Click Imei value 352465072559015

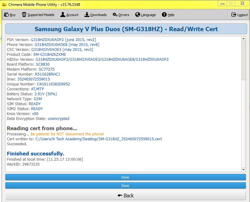pos(33,79)
